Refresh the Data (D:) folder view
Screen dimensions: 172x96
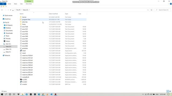click(x=151, y=10)
